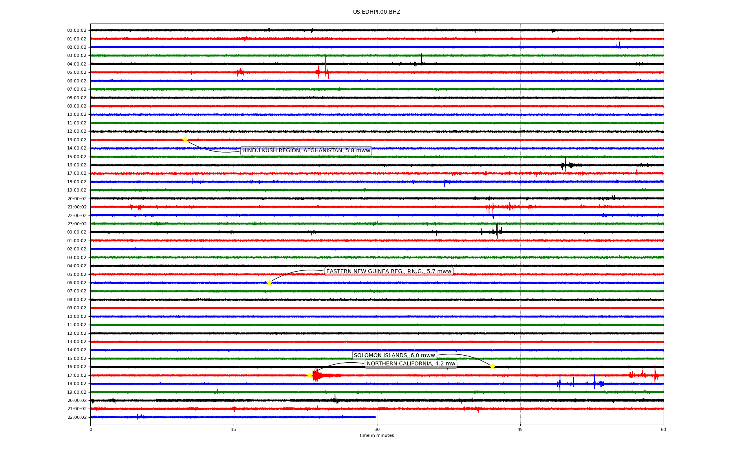Click the 'time in minutes' axis label
Screen dimensions: 754x471
click(377, 436)
